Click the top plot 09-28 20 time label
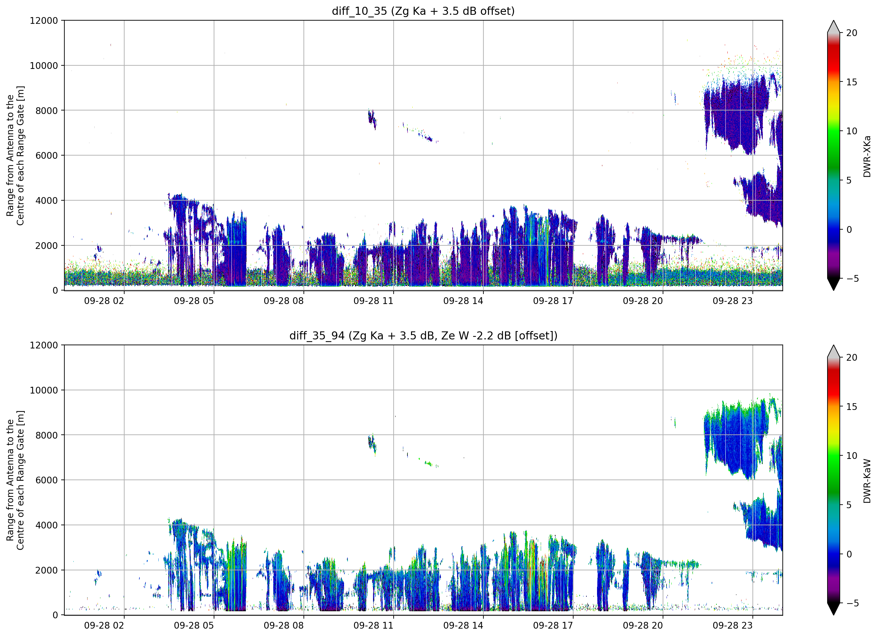This screenshot has width=878, height=637. coord(643,301)
